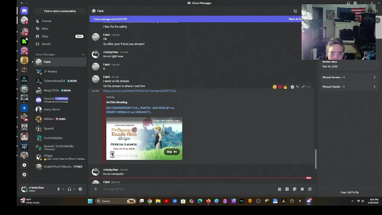Screen dimensions: 382x215
Task: React with the laughing emoji
Action: (x=275, y=87)
